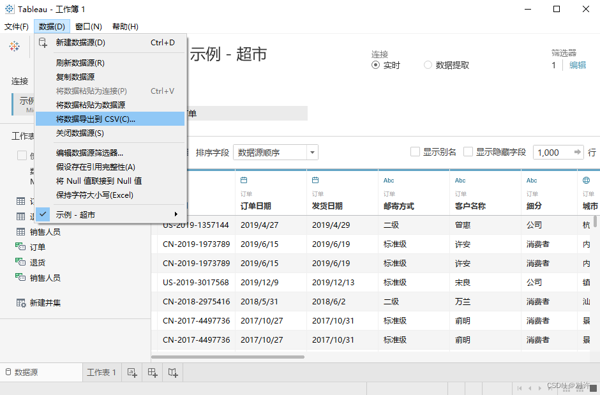Viewport: 600px width, 395px height.
Task: Click the Abc type icon above 客户名称
Action: [x=460, y=181]
